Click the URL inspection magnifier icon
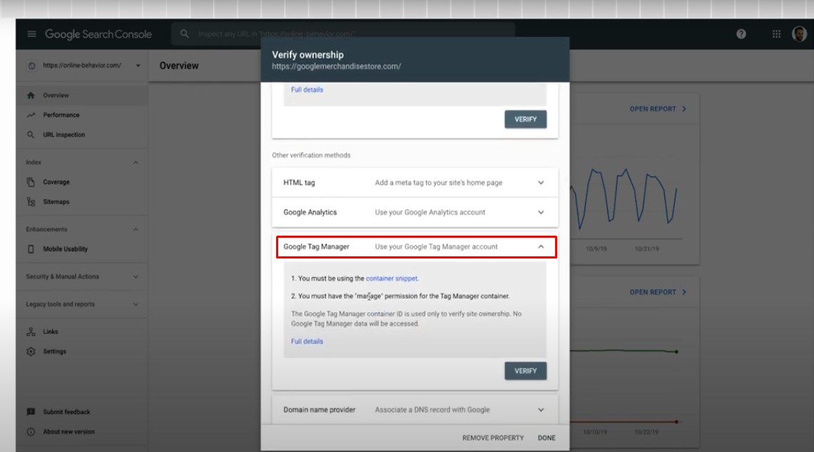Viewport: 814px width, 452px height. (31, 135)
